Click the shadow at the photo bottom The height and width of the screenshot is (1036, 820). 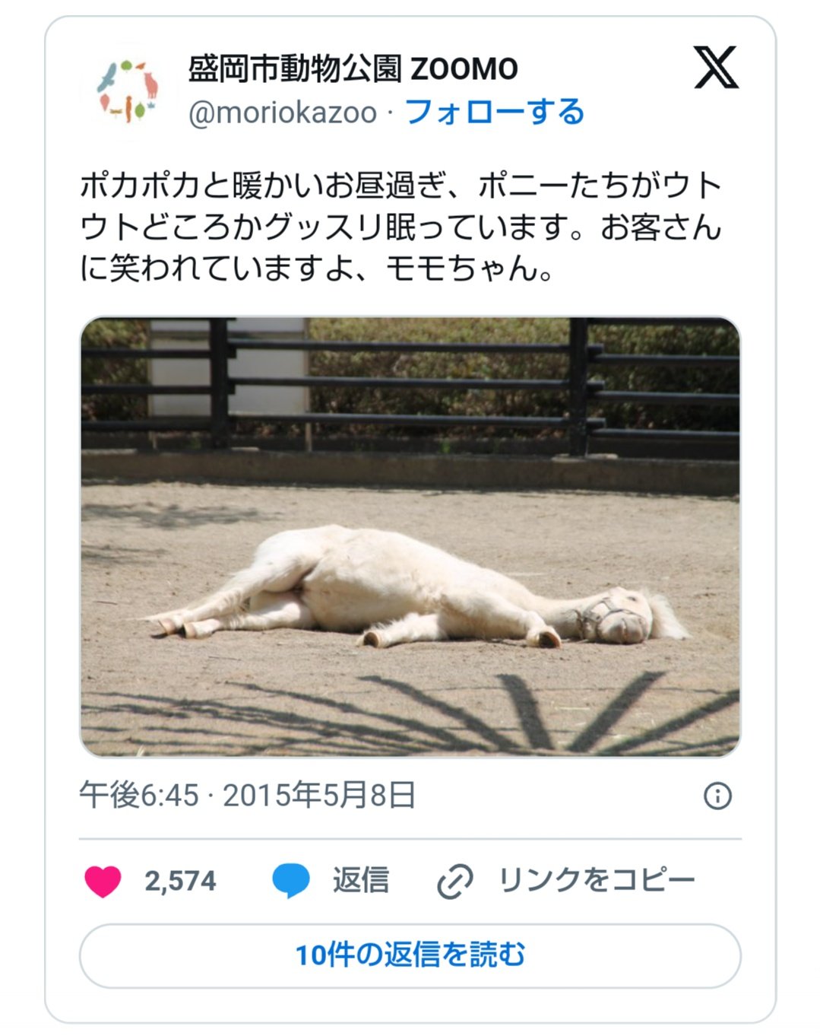coord(410,715)
